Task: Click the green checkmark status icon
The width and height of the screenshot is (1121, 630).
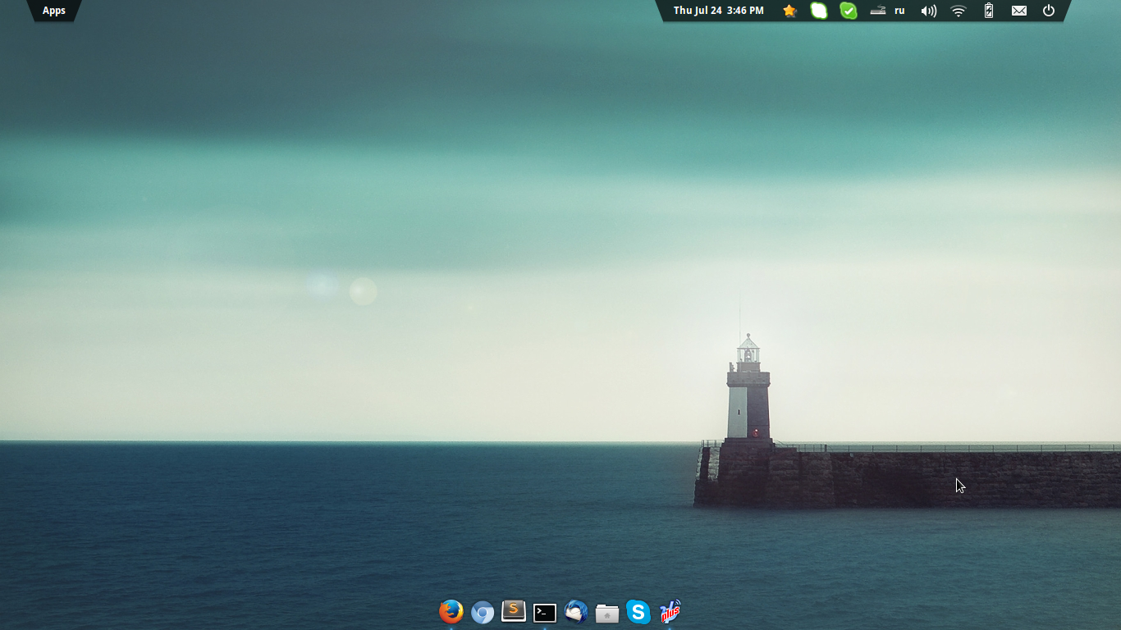Action: (849, 11)
